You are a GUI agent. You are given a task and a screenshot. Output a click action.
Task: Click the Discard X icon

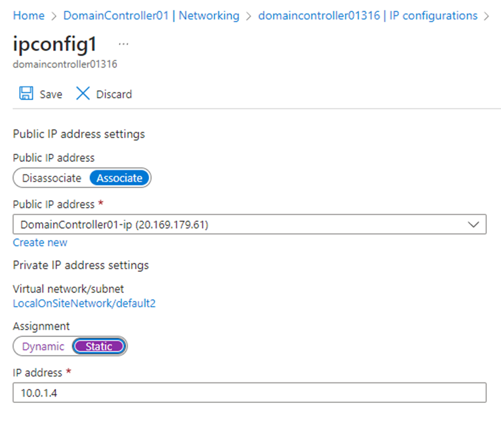coord(82,93)
